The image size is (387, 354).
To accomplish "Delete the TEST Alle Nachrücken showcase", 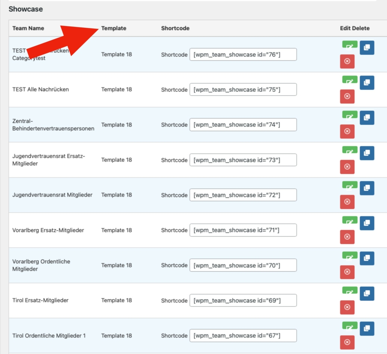I will (x=347, y=96).
